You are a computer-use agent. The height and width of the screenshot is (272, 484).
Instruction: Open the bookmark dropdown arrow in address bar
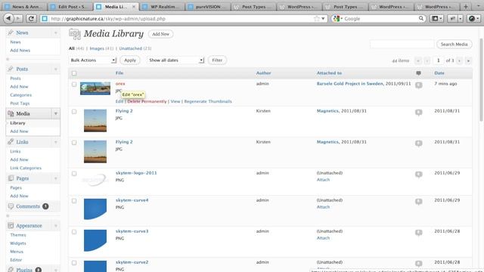pos(323,18)
